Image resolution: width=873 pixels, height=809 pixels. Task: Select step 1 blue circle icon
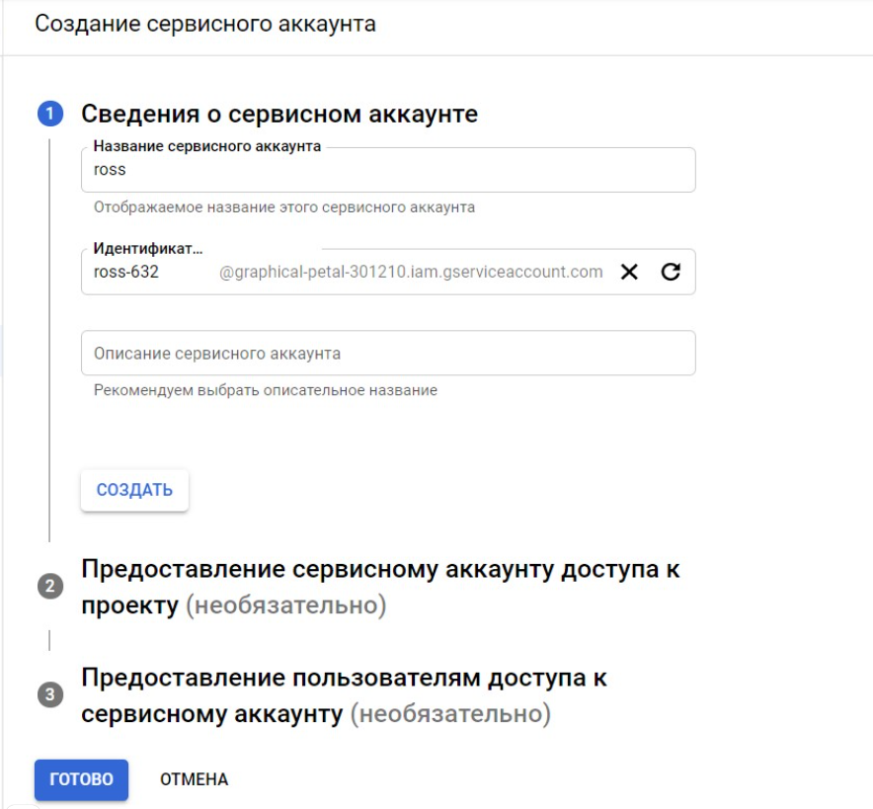pos(50,114)
